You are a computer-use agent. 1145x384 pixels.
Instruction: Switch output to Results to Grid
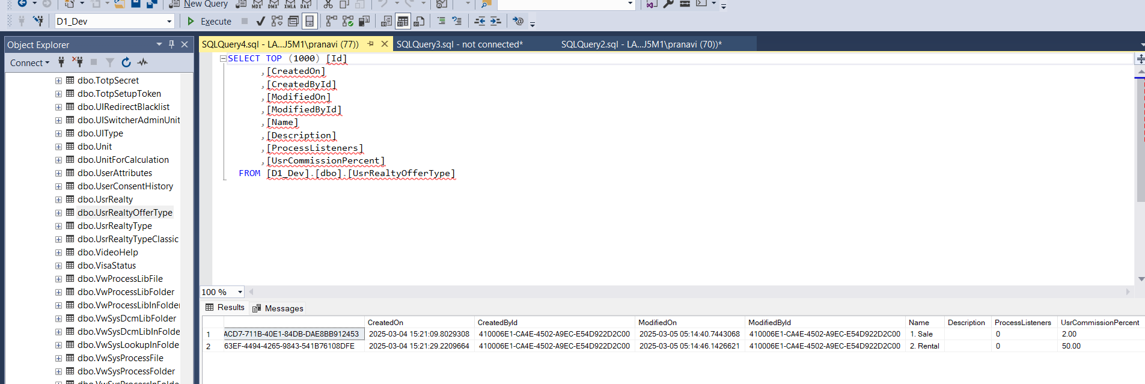pos(403,21)
